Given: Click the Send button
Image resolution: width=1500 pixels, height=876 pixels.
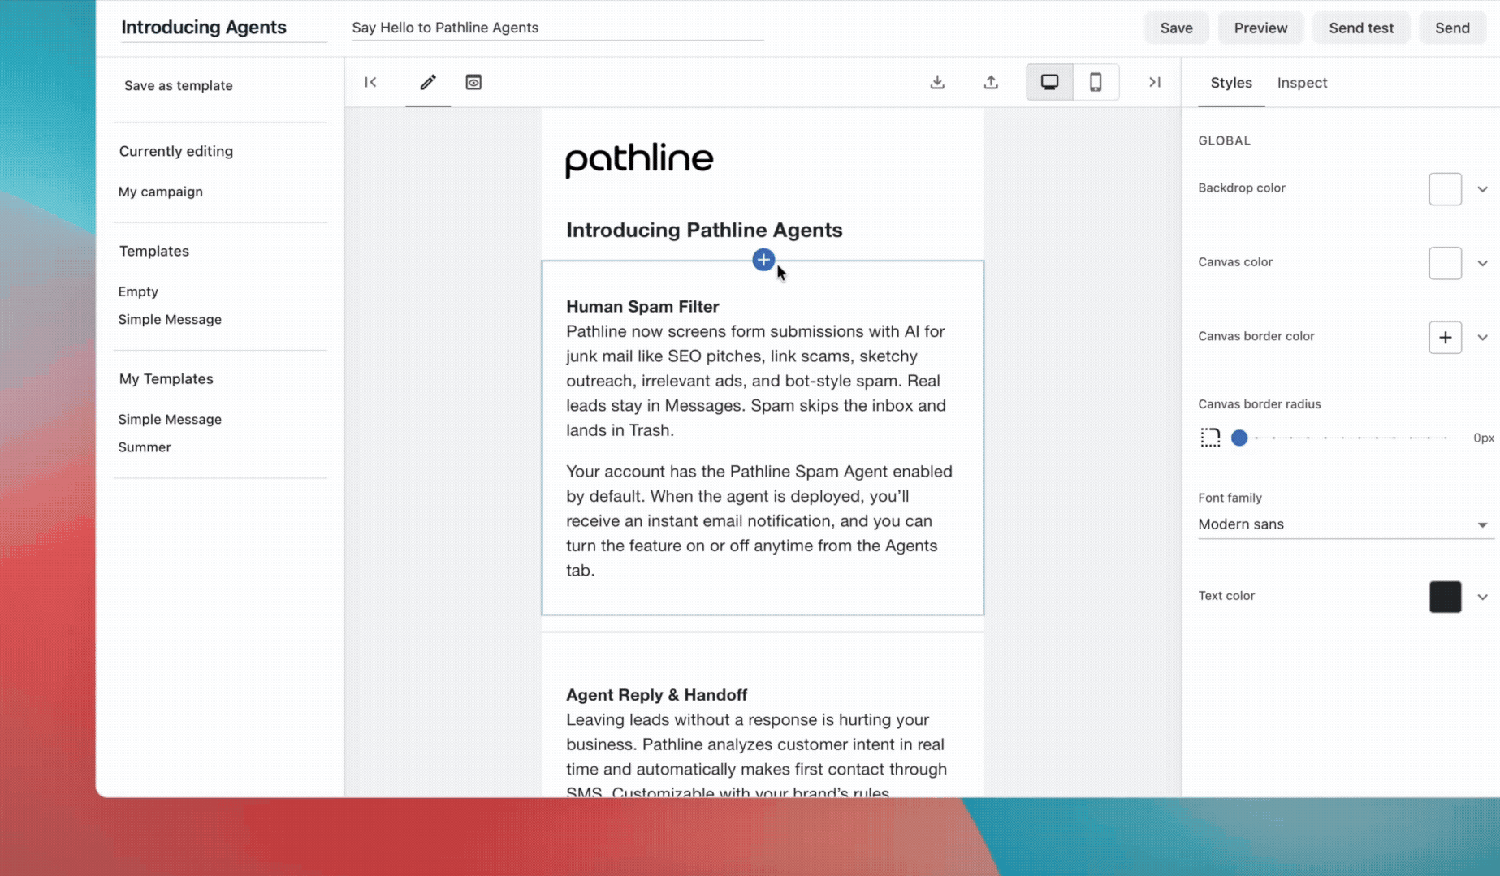Looking at the screenshot, I should coord(1452,28).
